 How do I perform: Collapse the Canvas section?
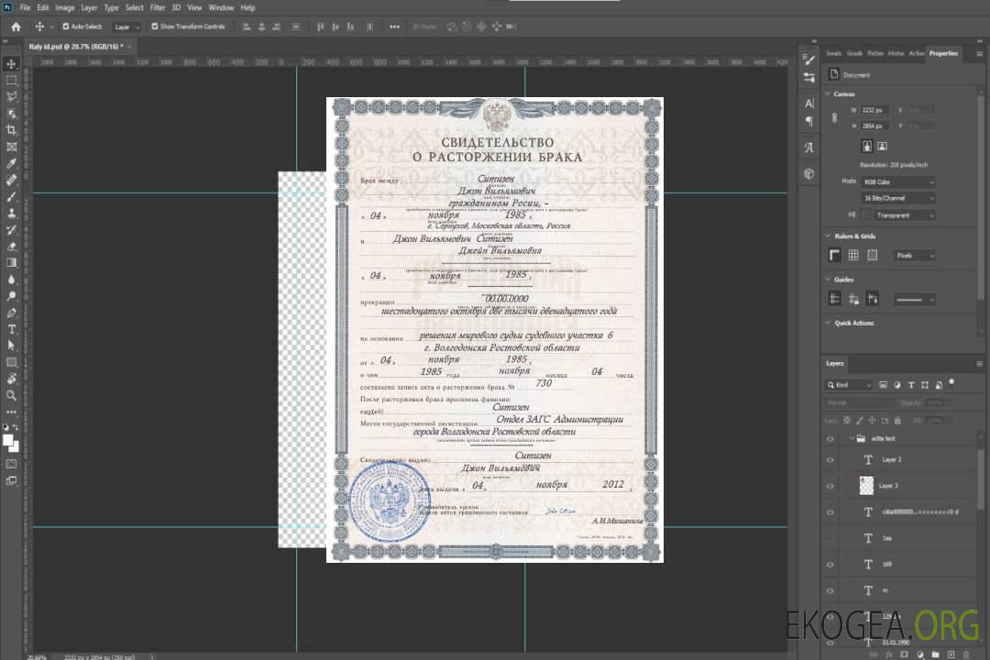(x=828, y=94)
